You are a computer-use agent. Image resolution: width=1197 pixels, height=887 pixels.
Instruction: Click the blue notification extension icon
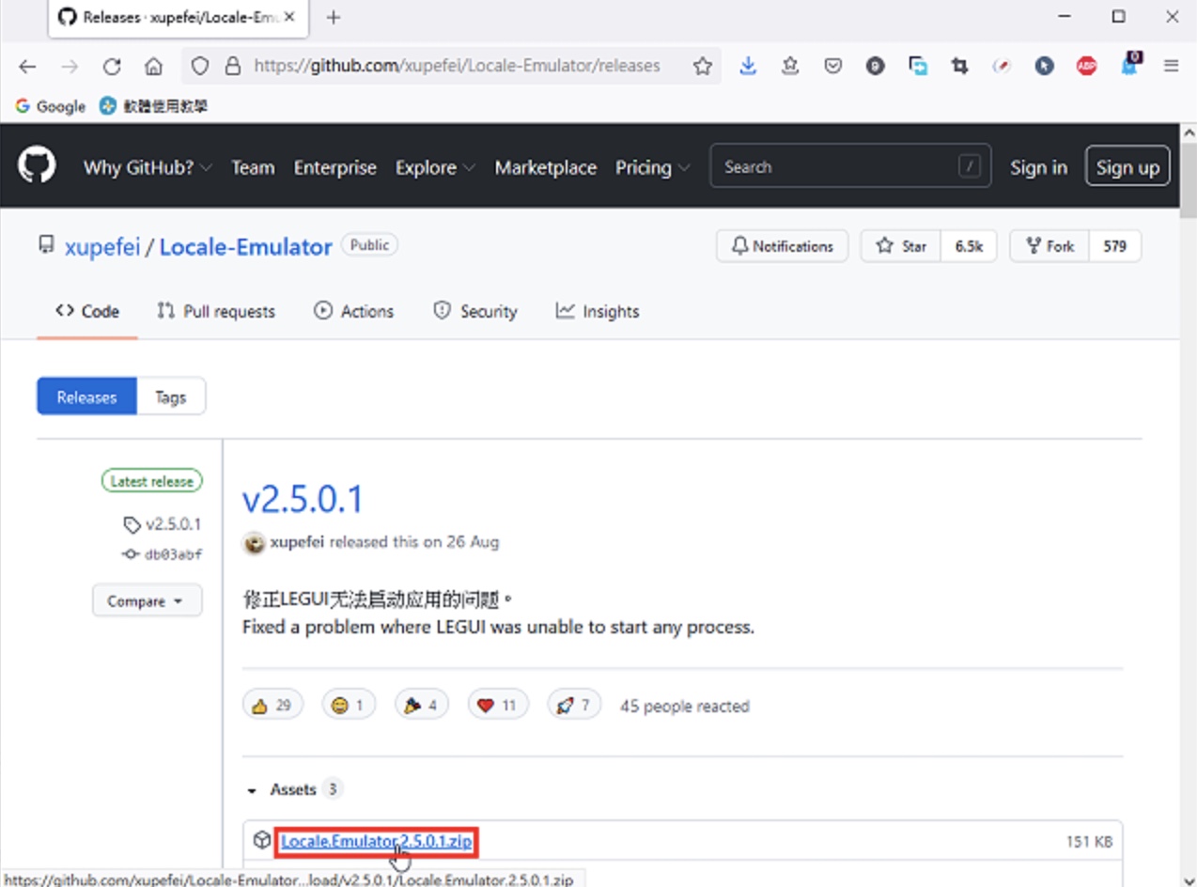tap(1130, 64)
